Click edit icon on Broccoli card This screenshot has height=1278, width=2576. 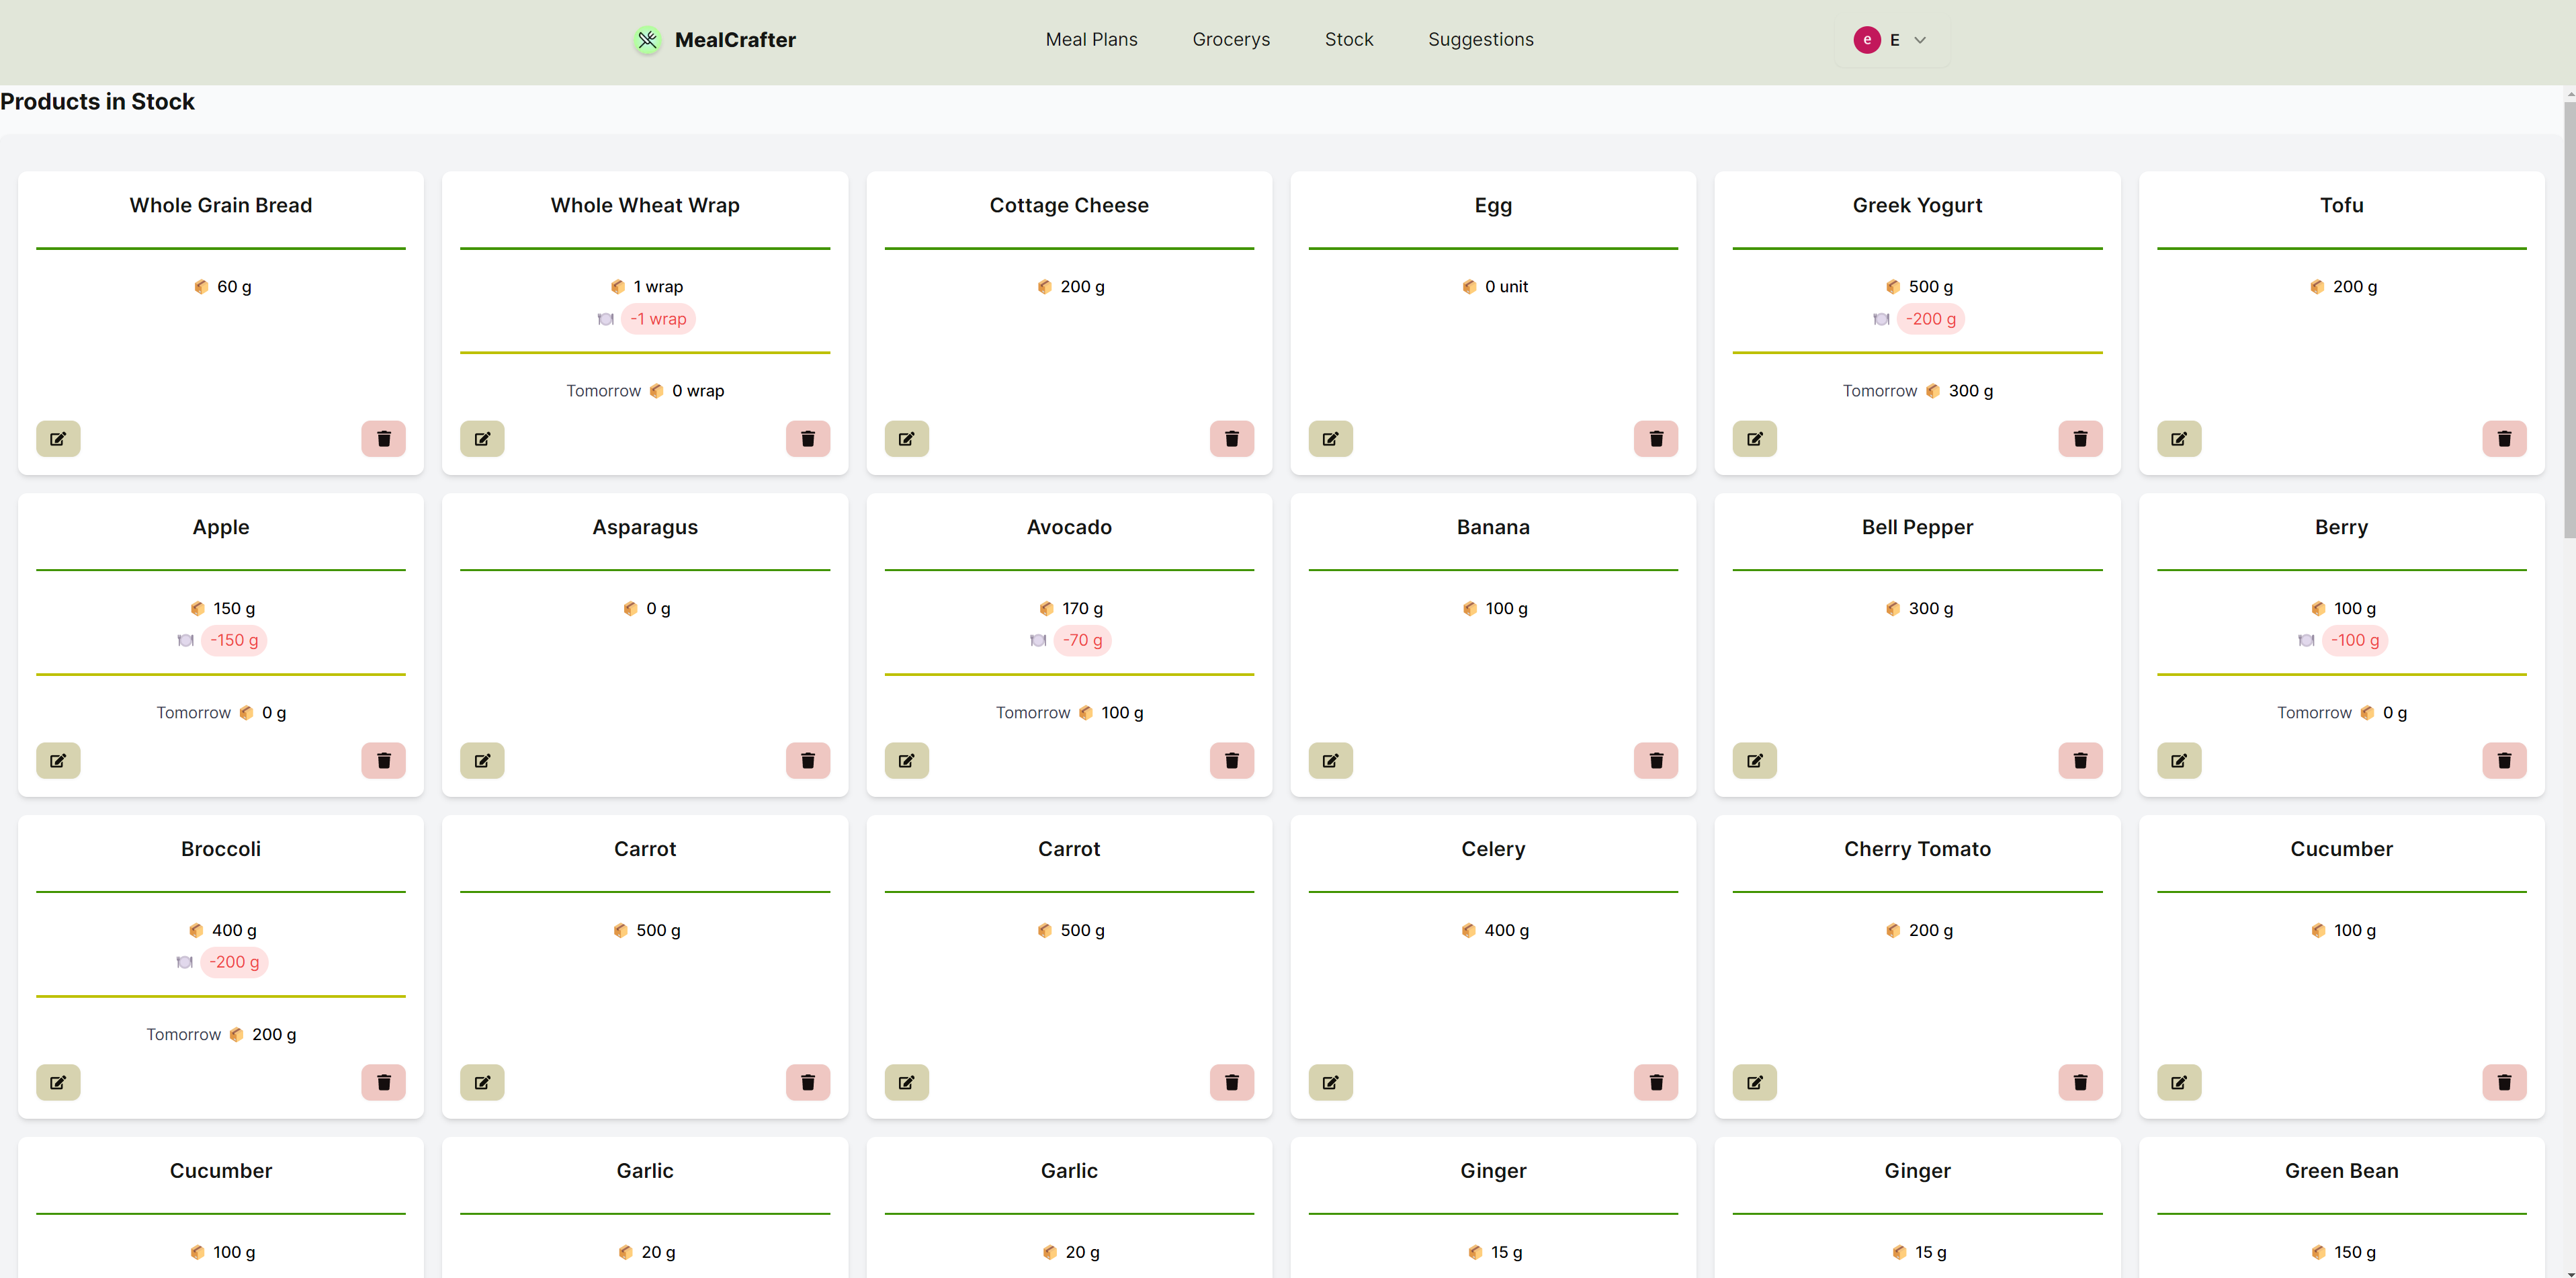coord(58,1083)
